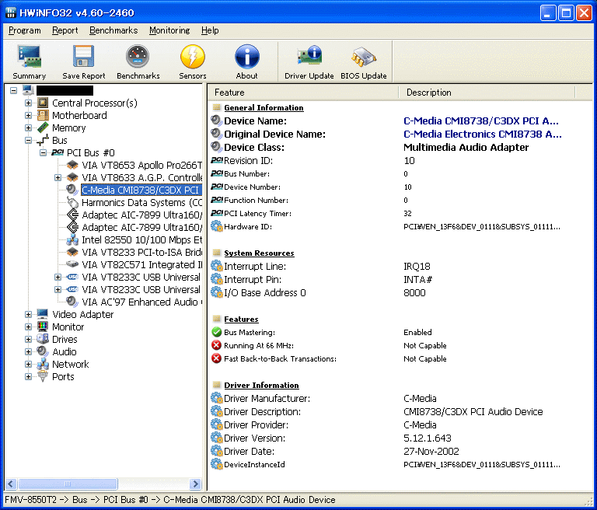The height and width of the screenshot is (510, 597).
Task: Select VIA AC'97 Enhanced Audio device
Action: click(x=141, y=302)
